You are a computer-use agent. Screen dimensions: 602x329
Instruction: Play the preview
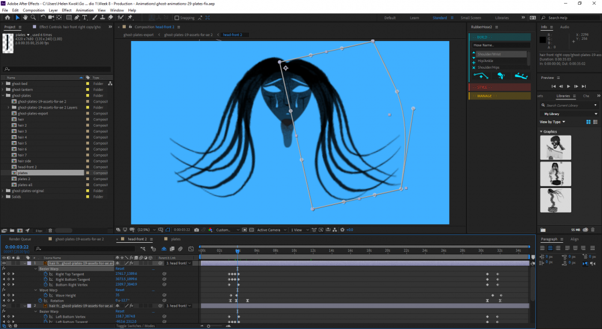pos(569,87)
